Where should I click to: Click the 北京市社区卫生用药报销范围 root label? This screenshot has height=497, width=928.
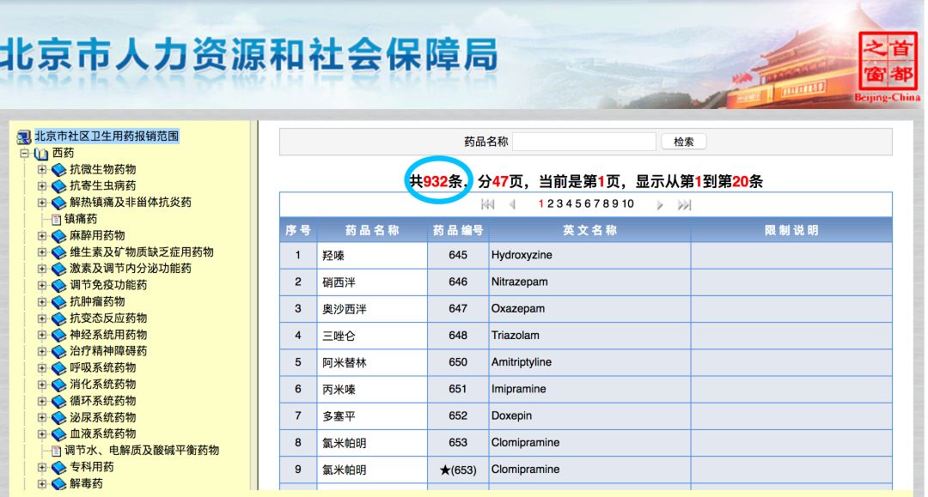click(x=107, y=136)
